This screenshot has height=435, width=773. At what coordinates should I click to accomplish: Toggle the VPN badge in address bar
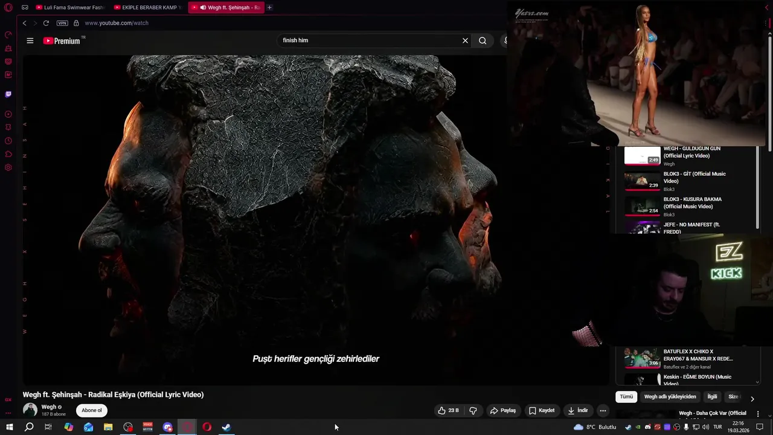(62, 23)
